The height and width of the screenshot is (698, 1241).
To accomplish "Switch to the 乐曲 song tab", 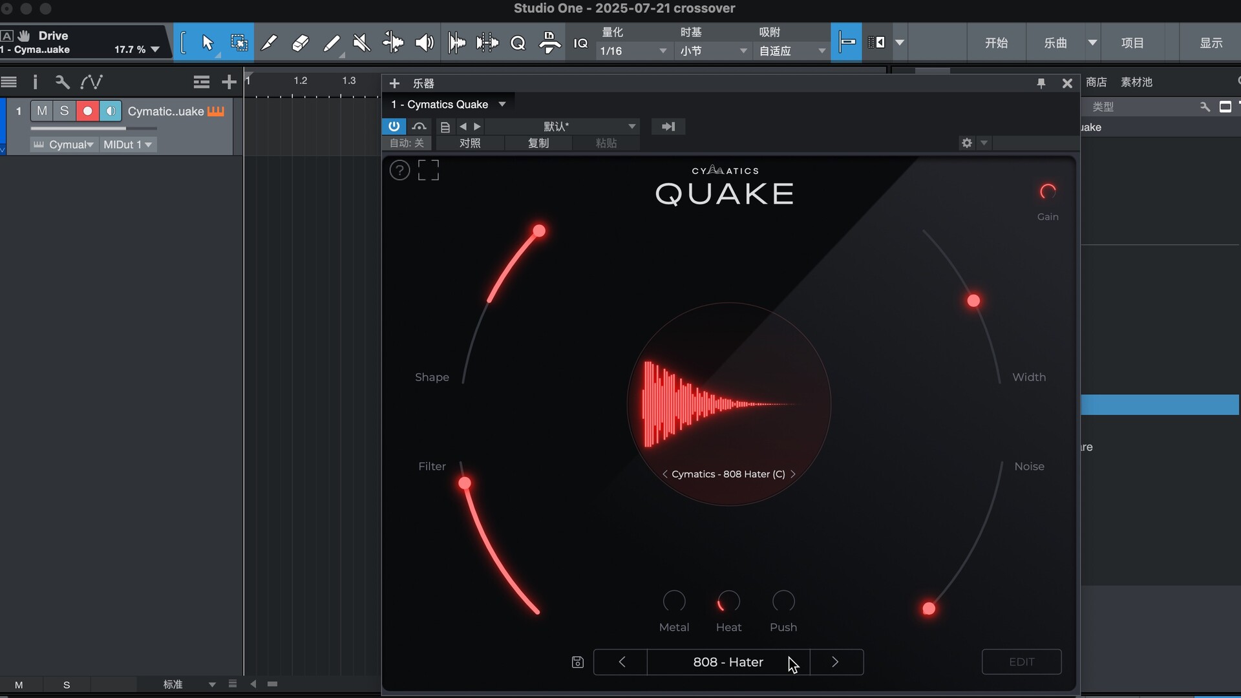I will [x=1055, y=43].
